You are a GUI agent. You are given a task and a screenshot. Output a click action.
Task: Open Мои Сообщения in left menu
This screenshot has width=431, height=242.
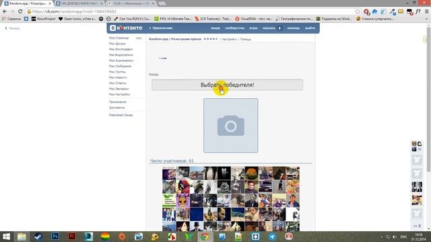tap(120, 66)
